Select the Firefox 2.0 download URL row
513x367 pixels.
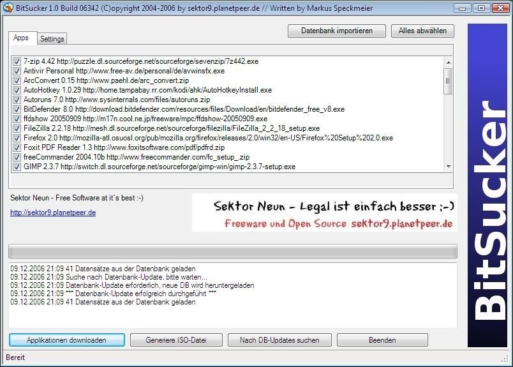point(208,138)
